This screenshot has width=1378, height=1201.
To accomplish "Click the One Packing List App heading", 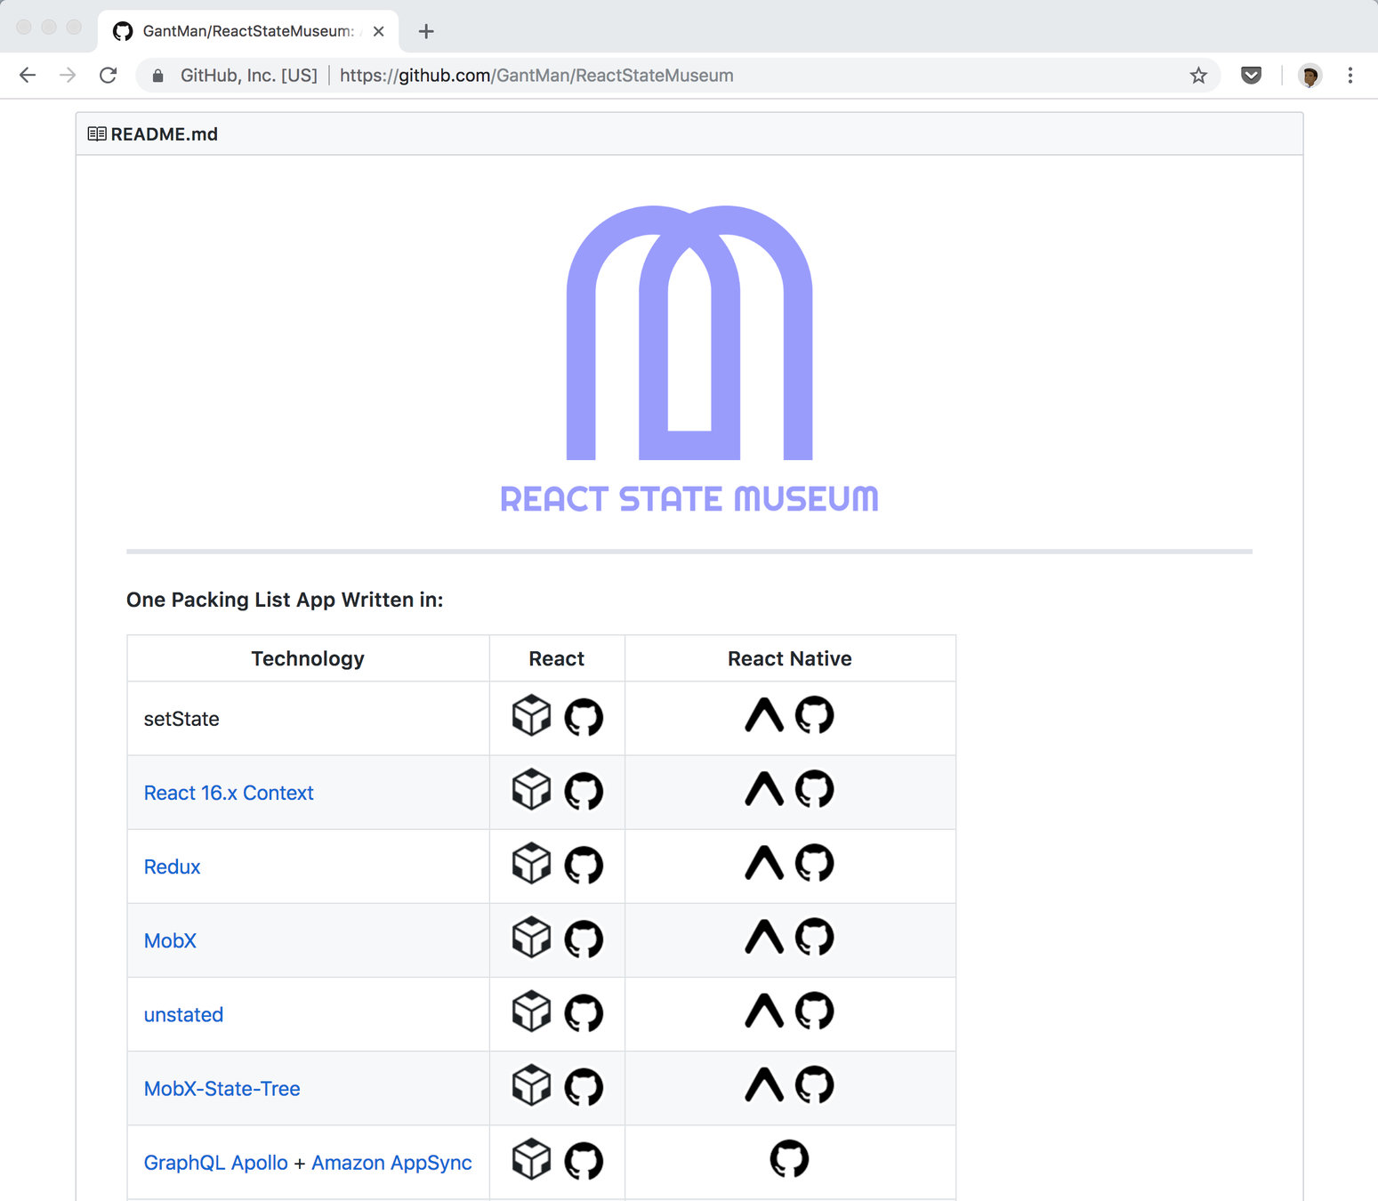I will [x=285, y=600].
